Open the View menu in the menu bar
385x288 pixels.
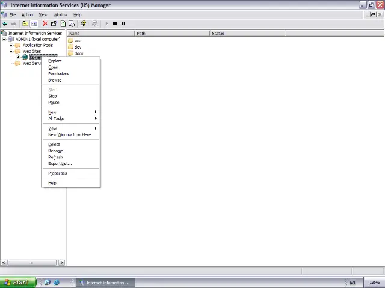point(43,14)
